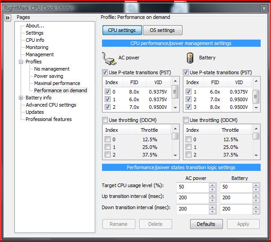Click the Apply button
This screenshot has height=242, width=271.
click(243, 224)
